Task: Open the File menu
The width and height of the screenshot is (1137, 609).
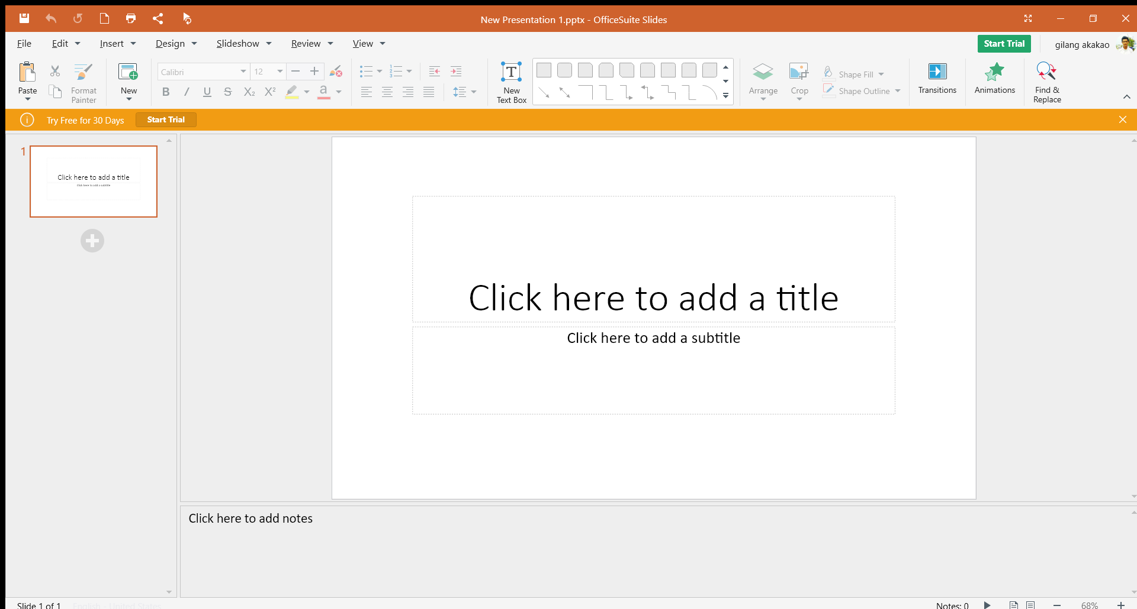Action: (24, 43)
